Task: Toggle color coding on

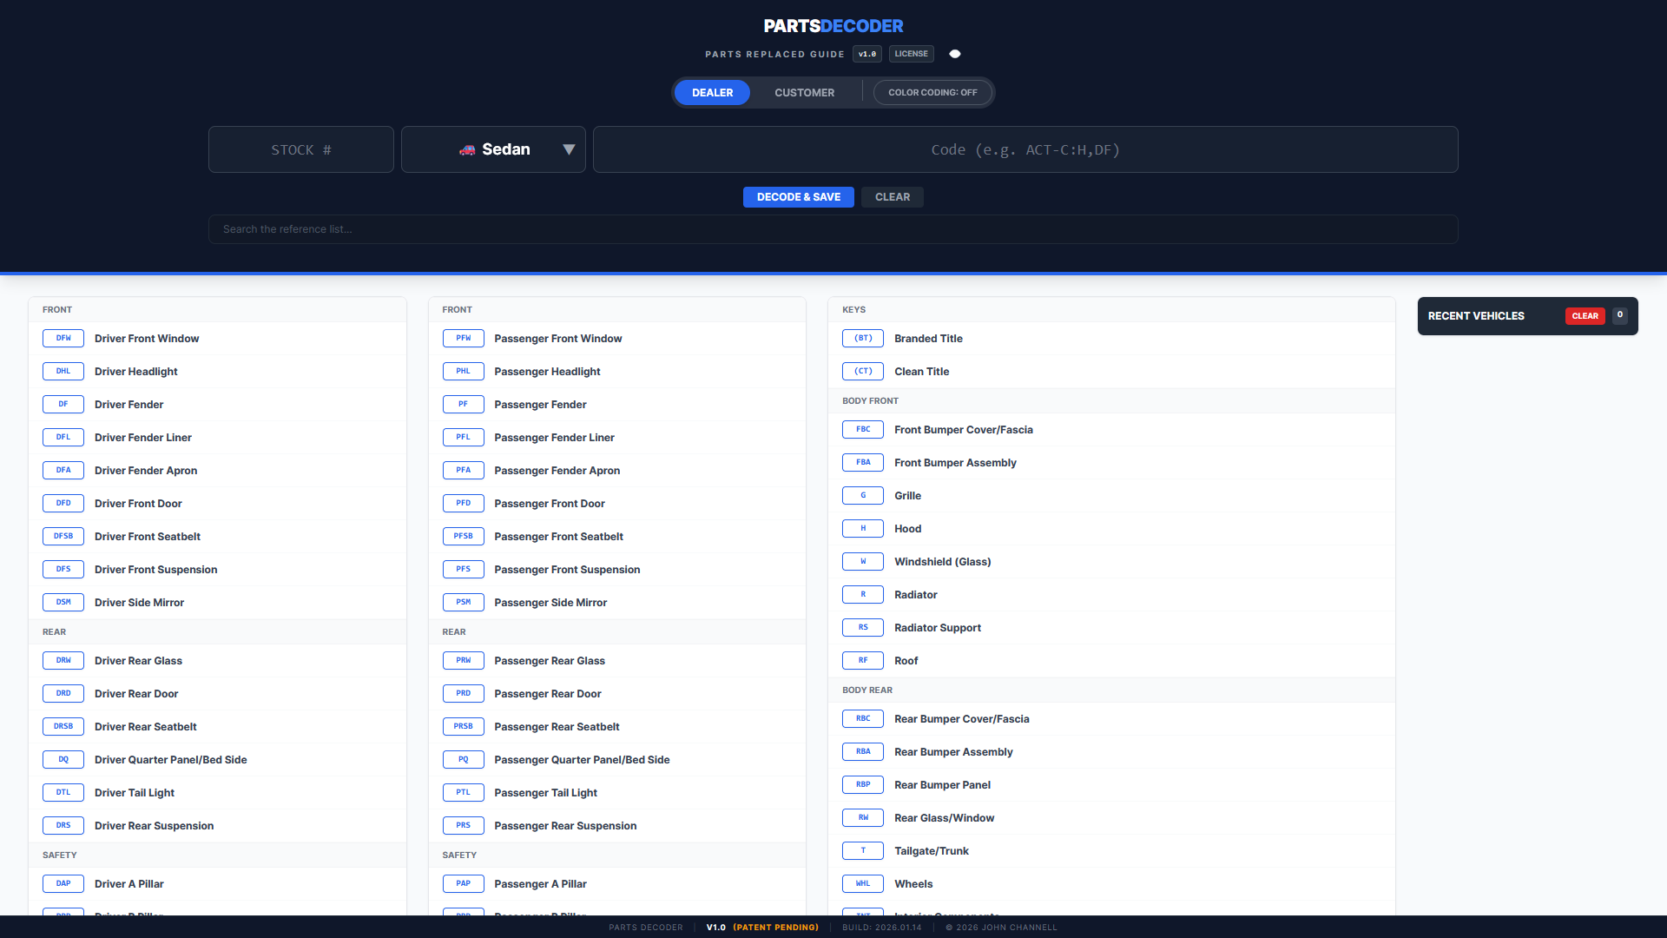Action: pyautogui.click(x=932, y=92)
